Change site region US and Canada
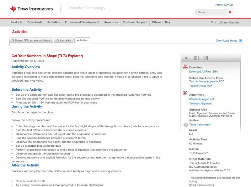Viewport: 251px width, 187px height. tap(229, 23)
